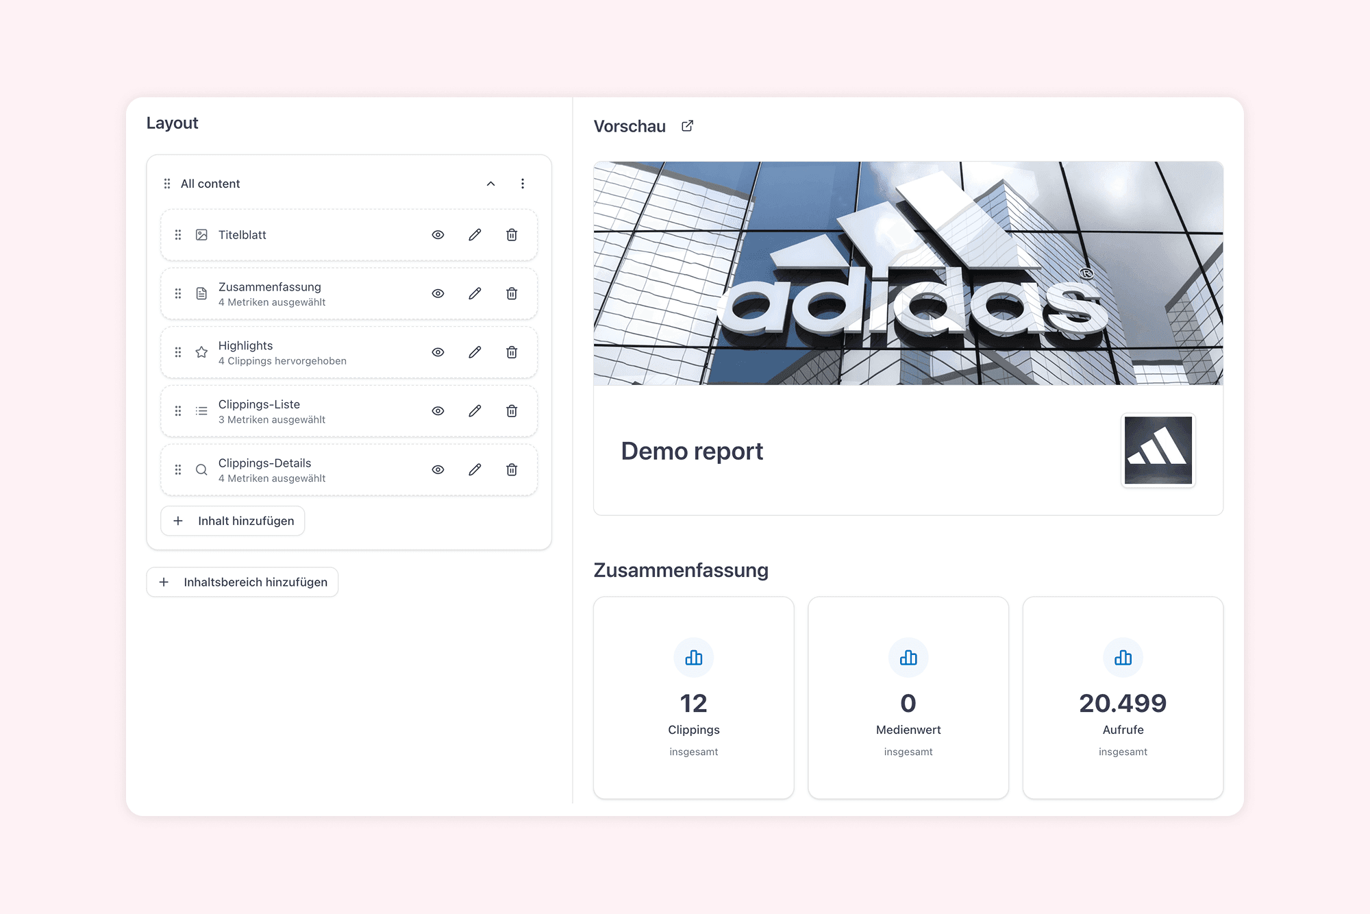The image size is (1370, 914).
Task: Click Inhaltsbereich hinzufügen
Action: point(242,582)
